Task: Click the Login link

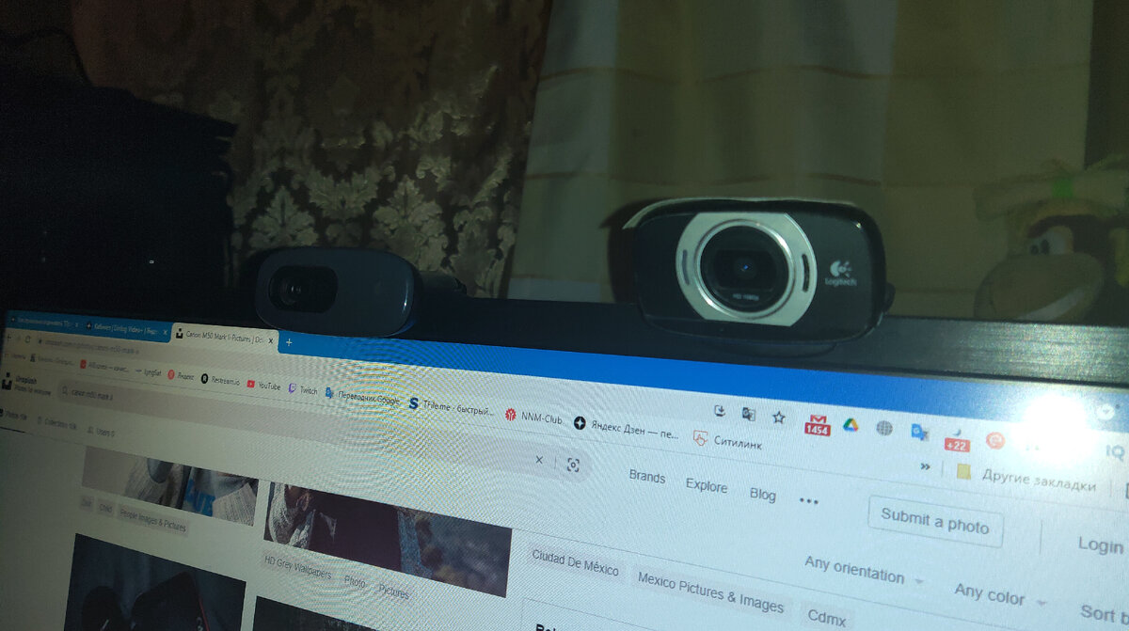Action: pos(1100,544)
